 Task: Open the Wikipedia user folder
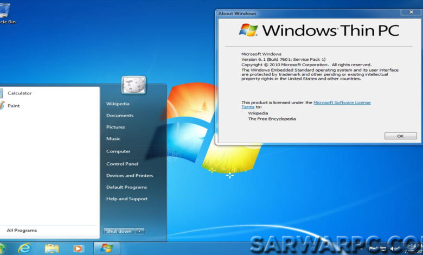(118, 104)
